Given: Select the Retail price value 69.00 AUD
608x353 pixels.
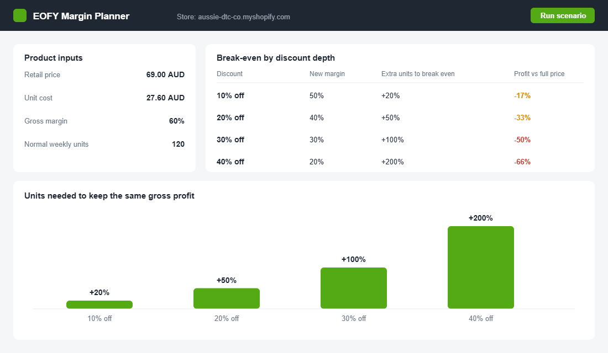Looking at the screenshot, I should (165, 74).
